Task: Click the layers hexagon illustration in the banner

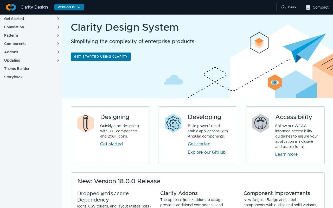Action: click(x=259, y=43)
